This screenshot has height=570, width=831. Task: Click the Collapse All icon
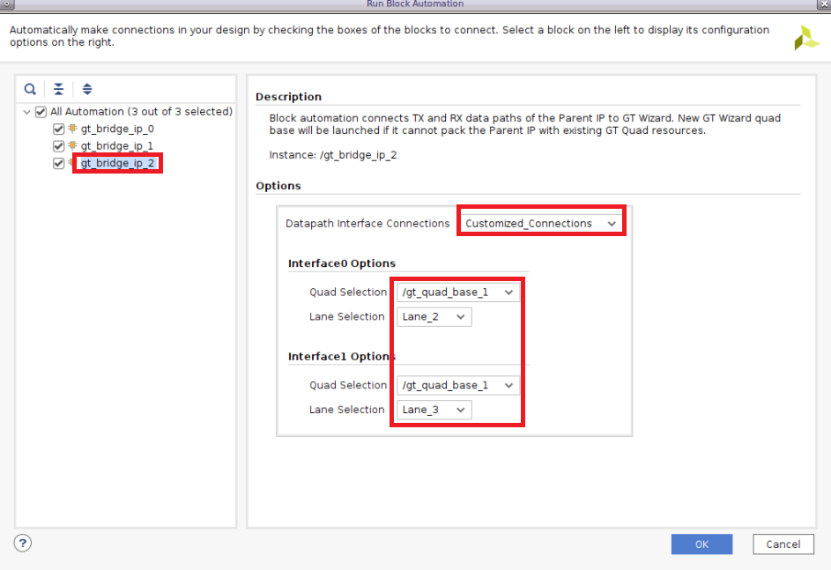(58, 89)
